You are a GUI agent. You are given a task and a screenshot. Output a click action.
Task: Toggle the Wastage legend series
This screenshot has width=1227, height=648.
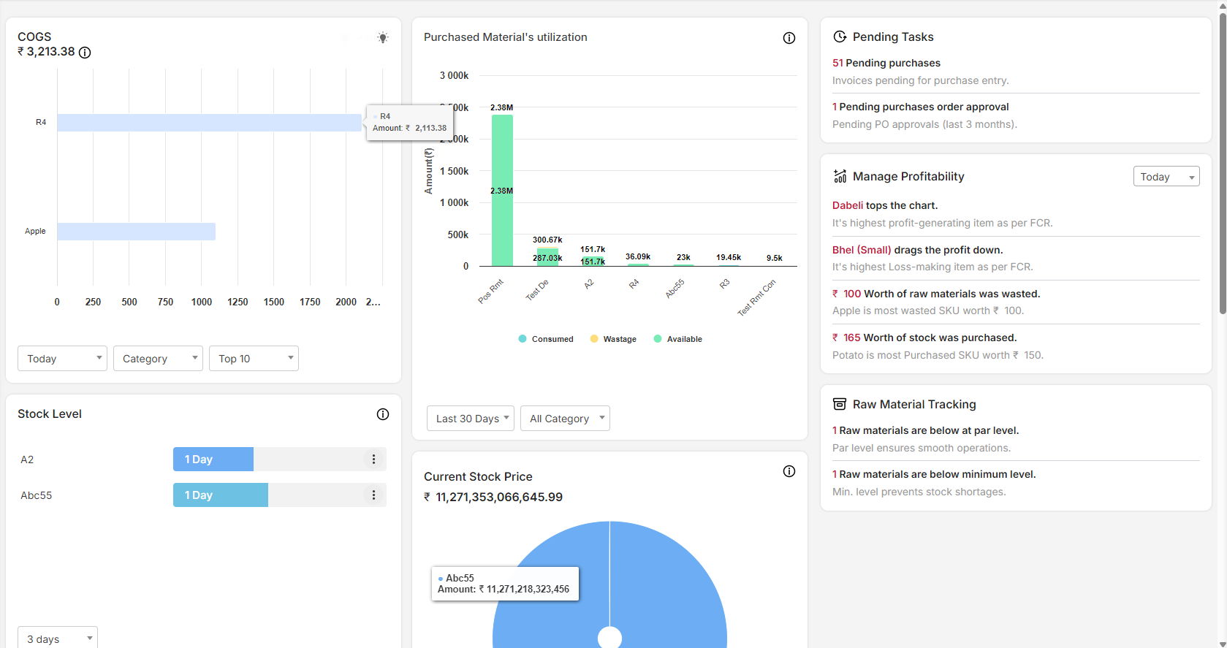coord(613,339)
